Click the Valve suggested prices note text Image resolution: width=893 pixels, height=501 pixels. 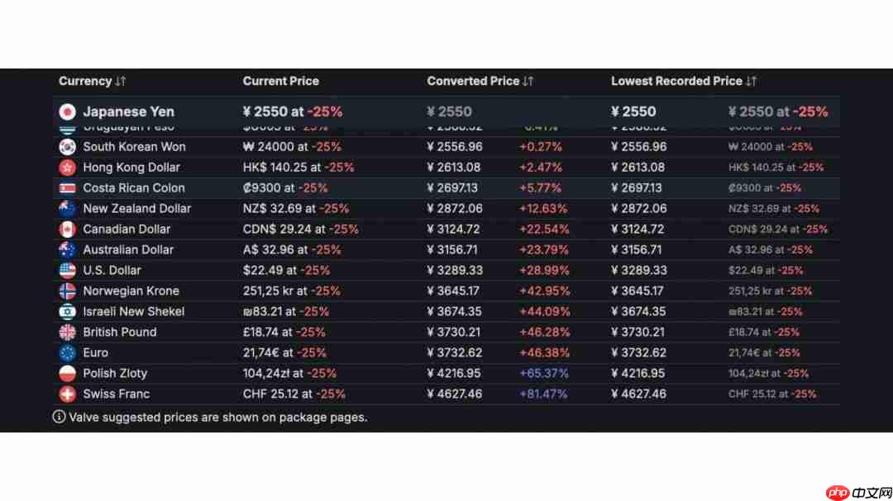[217, 418]
